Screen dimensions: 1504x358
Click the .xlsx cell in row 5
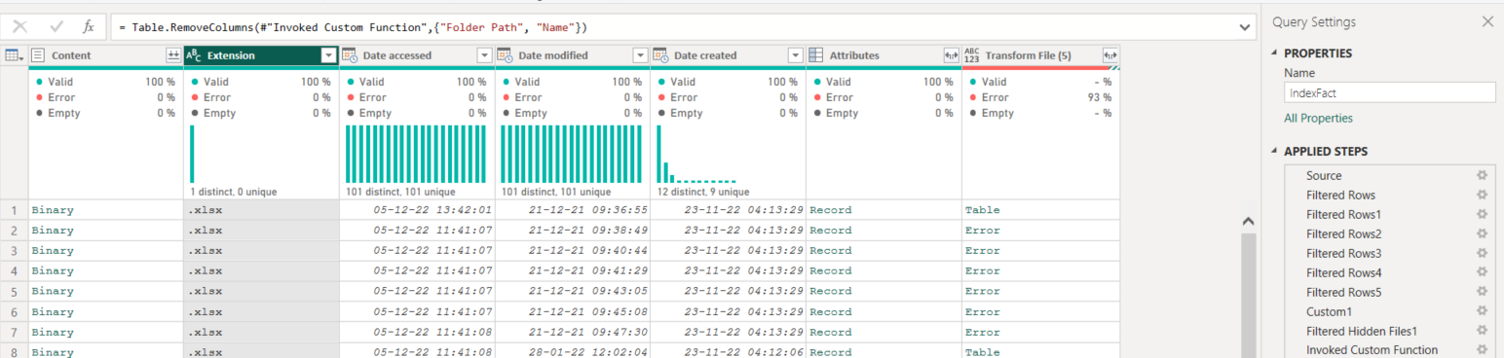261,292
